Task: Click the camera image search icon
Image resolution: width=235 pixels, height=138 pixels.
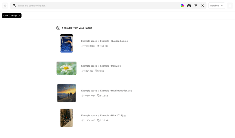Action: coord(189,6)
